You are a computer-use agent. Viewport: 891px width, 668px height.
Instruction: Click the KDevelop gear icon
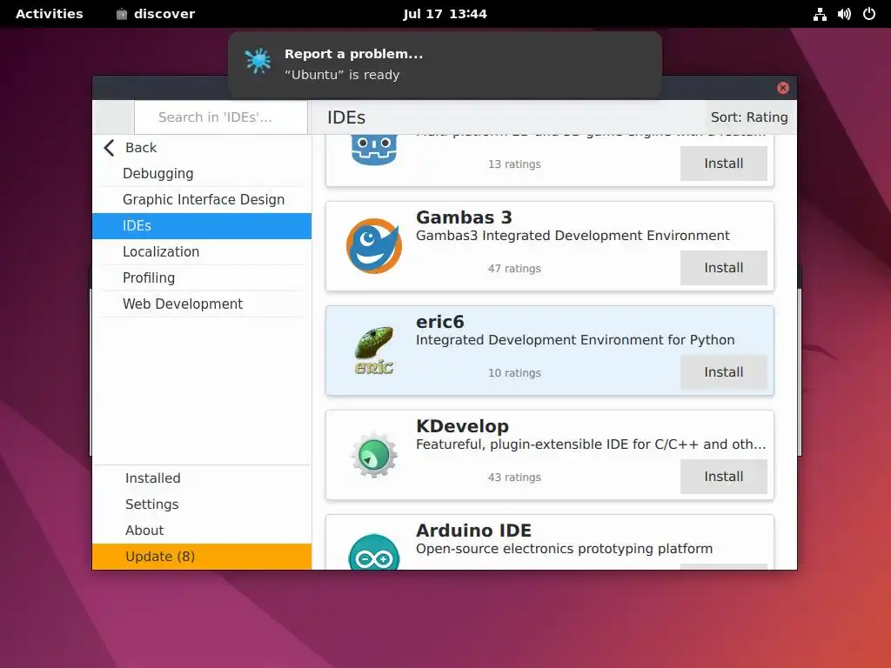coord(374,454)
